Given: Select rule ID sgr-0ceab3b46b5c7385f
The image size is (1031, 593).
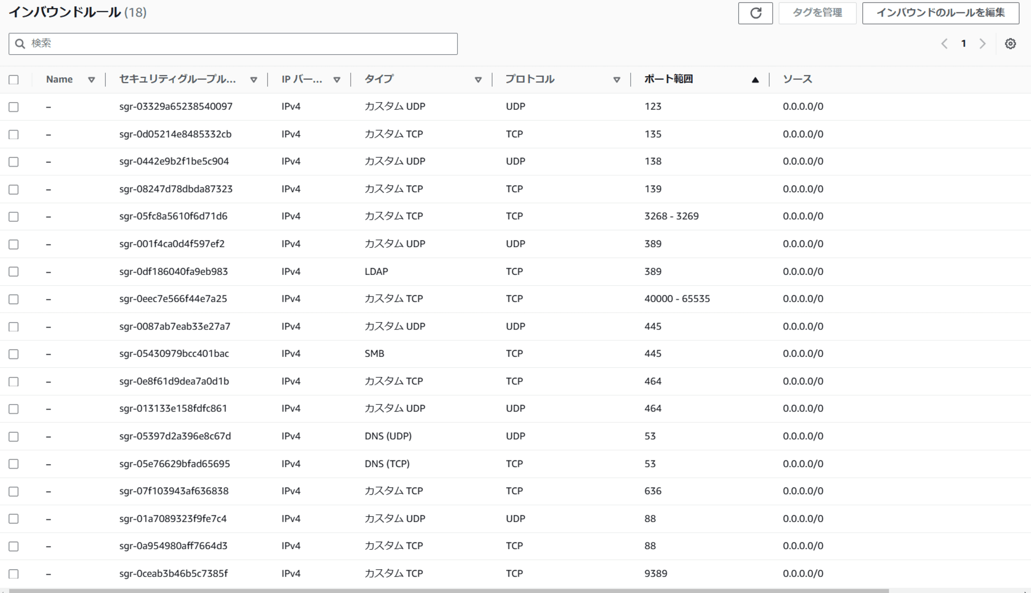Looking at the screenshot, I should (173, 573).
